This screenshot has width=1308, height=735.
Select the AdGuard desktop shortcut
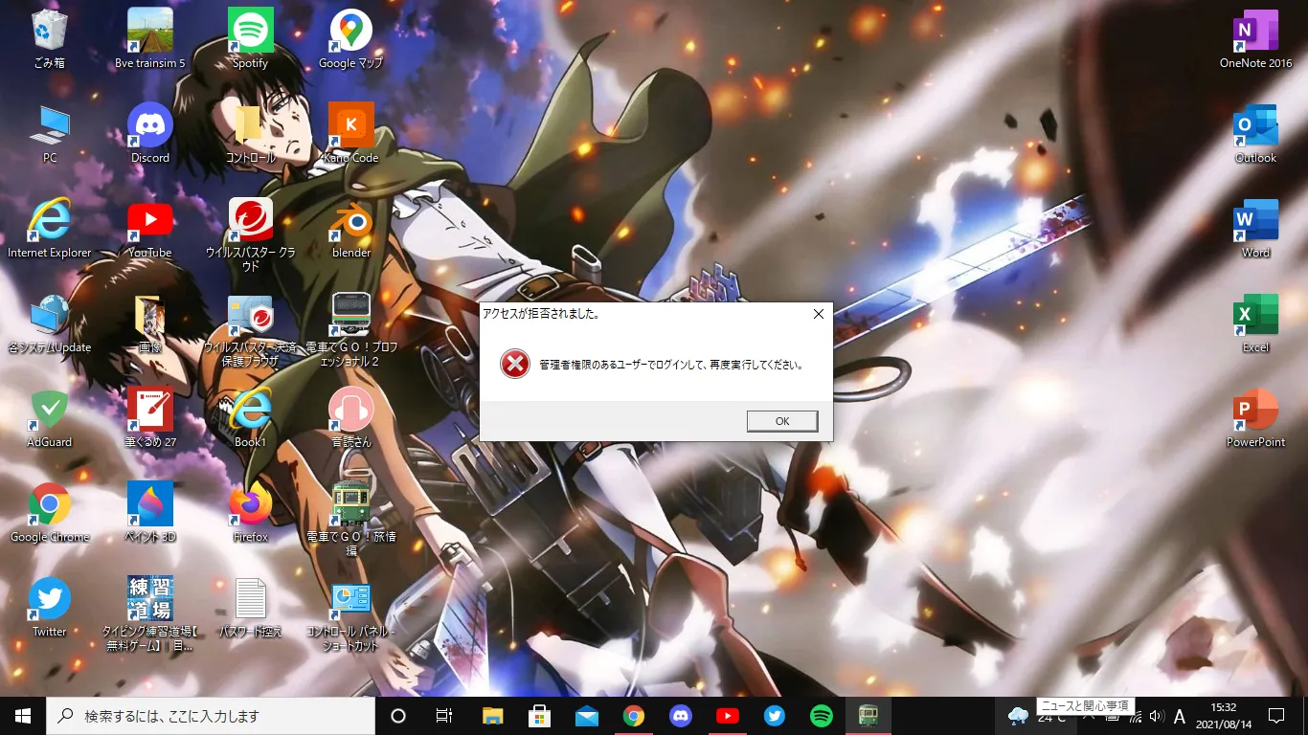pyautogui.click(x=50, y=418)
